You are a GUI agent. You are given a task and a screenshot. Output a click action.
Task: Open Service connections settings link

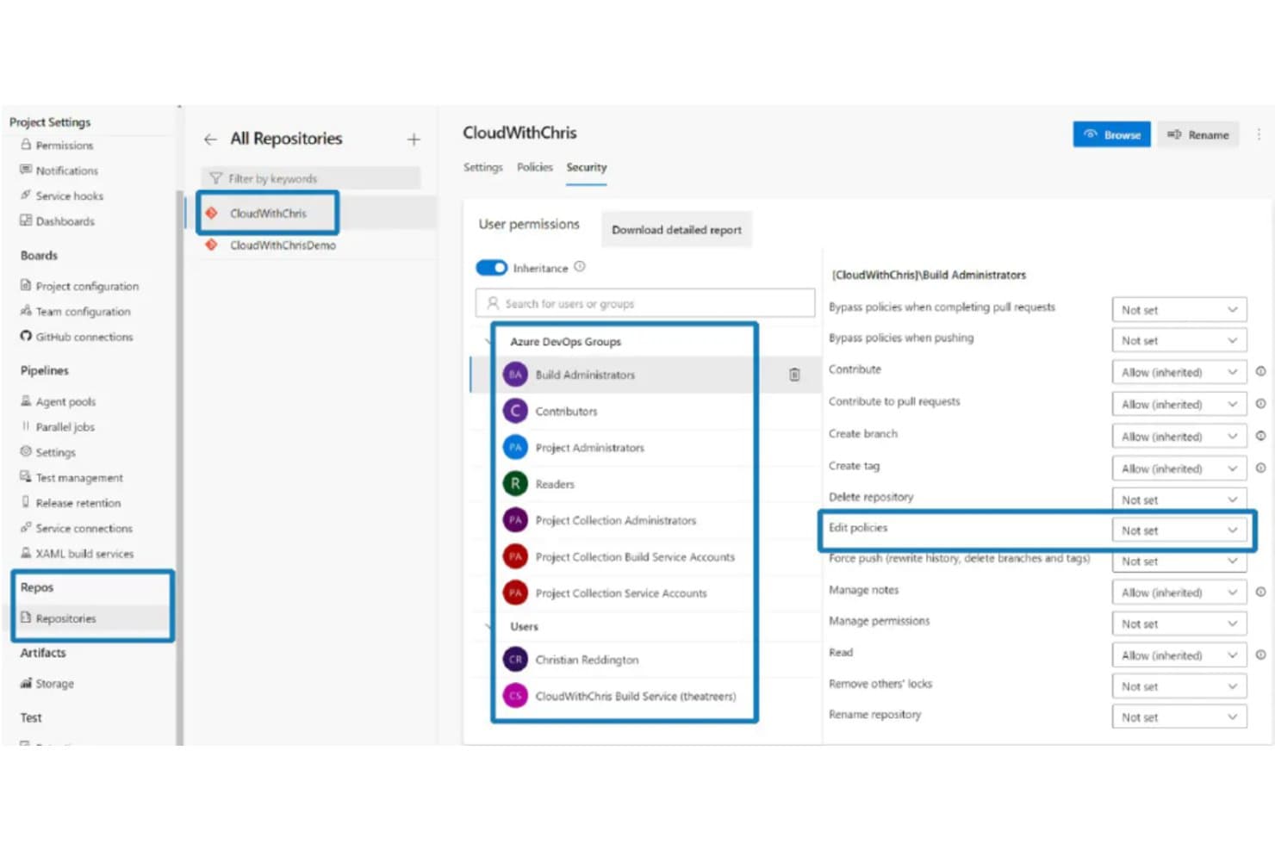click(x=84, y=529)
